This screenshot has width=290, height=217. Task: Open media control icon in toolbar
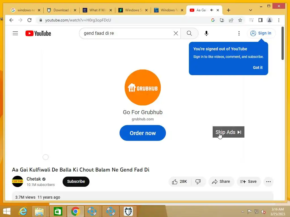[x=251, y=20]
